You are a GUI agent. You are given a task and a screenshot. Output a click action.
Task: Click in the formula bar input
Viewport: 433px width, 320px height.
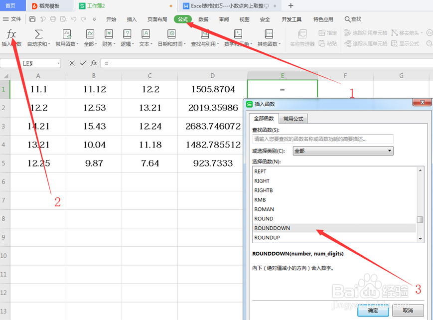pyautogui.click(x=266, y=63)
